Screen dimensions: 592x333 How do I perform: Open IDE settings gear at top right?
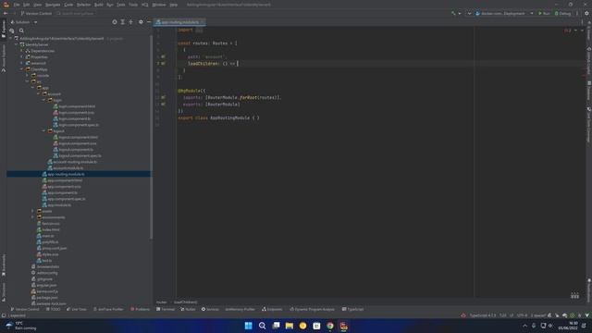coord(586,14)
